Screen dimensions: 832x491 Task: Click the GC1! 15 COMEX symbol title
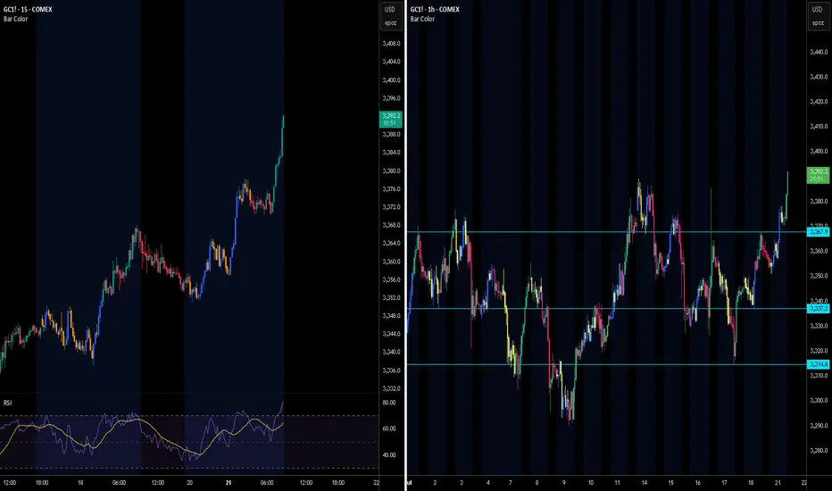coord(28,9)
